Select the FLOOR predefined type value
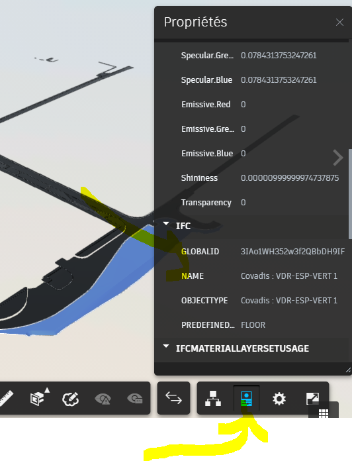The width and height of the screenshot is (352, 461). [x=253, y=325]
